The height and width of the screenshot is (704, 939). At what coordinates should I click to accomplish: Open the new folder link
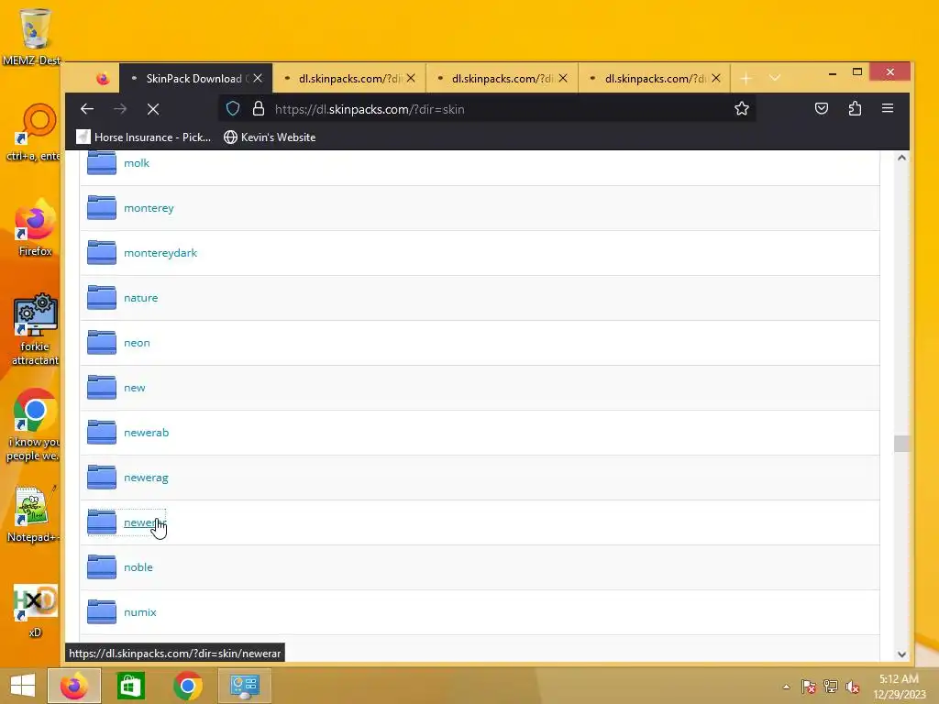pyautogui.click(x=134, y=388)
